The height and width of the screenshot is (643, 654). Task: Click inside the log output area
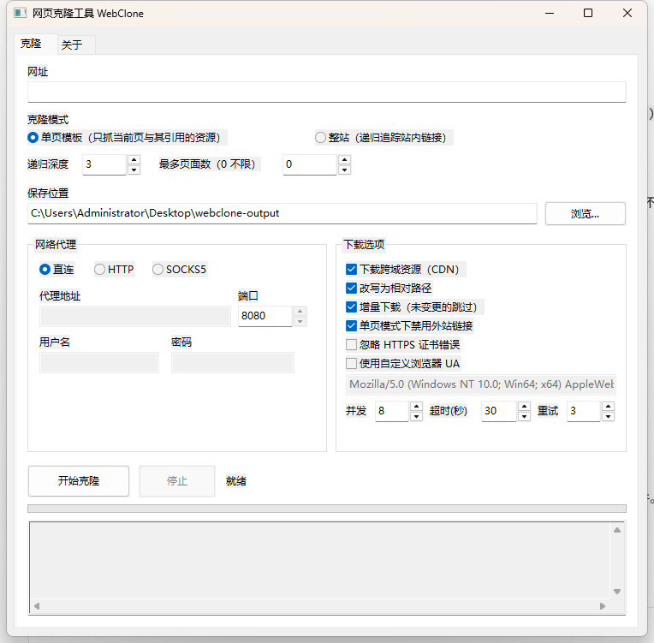pos(319,561)
